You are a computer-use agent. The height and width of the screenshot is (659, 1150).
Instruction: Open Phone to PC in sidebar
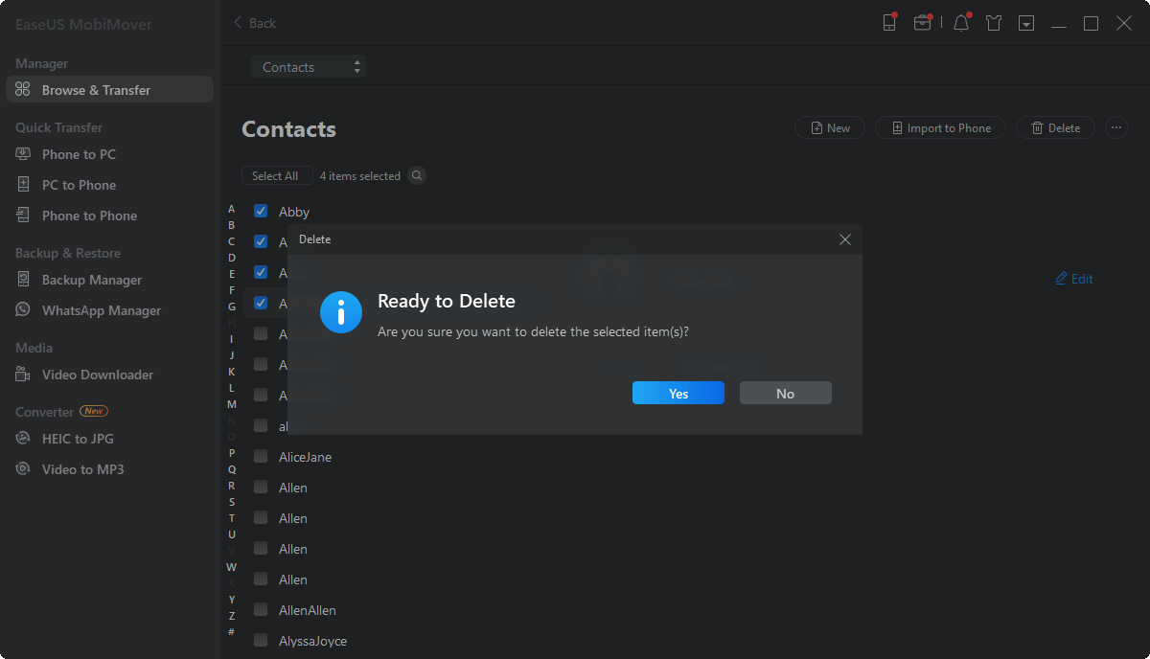(79, 154)
